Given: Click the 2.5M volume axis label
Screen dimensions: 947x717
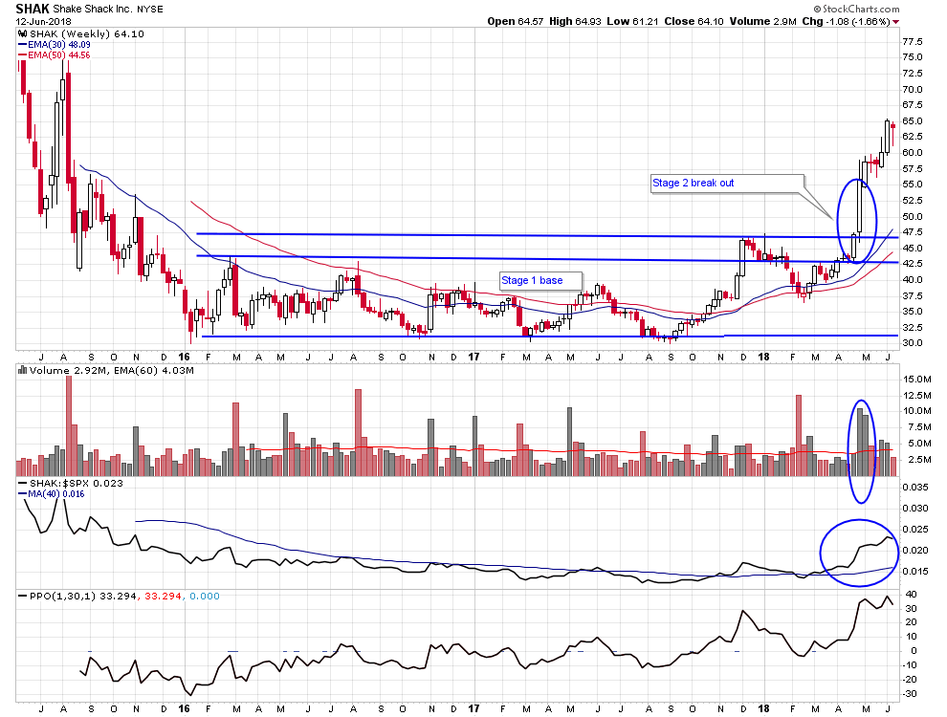Looking at the screenshot, I should click(x=919, y=459).
